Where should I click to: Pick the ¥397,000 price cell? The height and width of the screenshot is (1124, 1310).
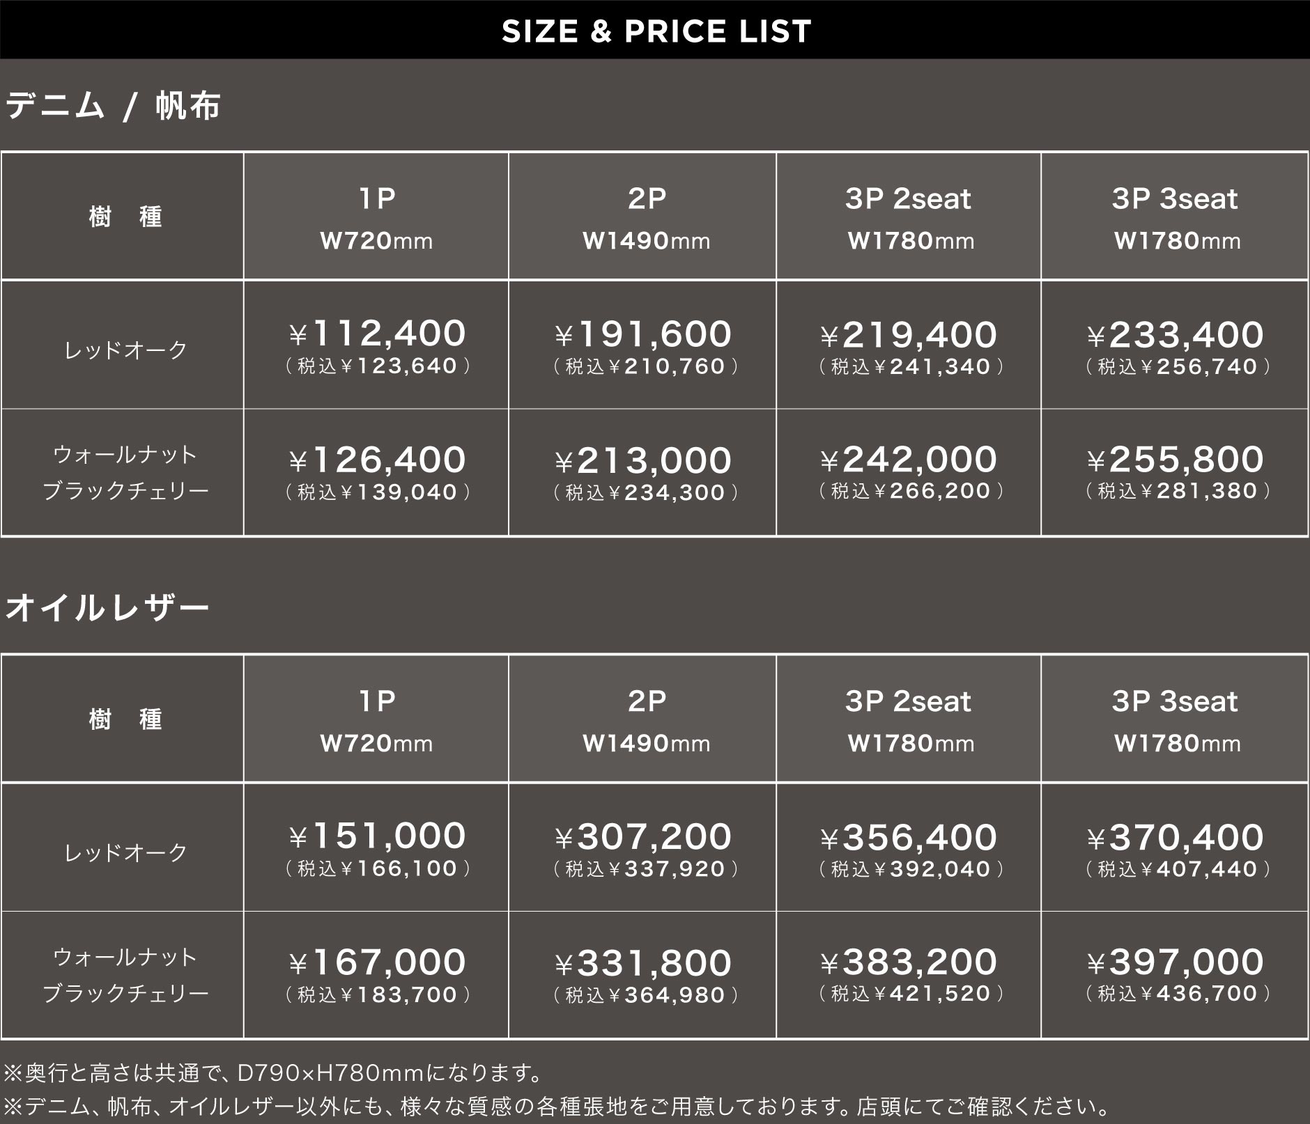1175,974
